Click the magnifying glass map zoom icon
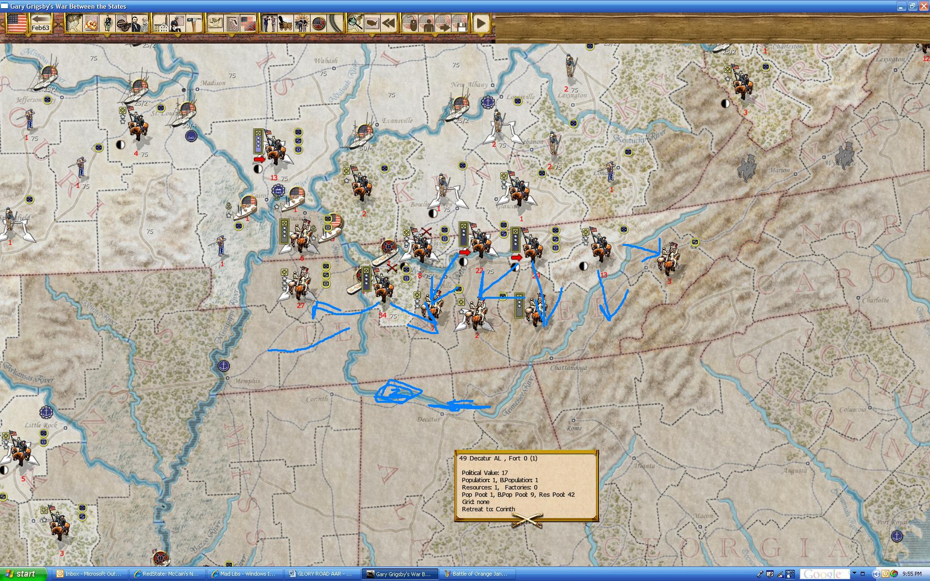The height and width of the screenshot is (581, 930). [355, 23]
